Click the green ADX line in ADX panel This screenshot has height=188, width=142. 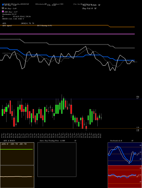point(16,149)
